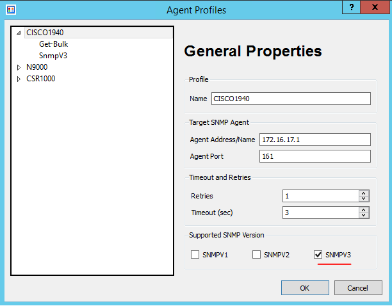The height and width of the screenshot is (306, 392).
Task: Open the Get-Bulk settings item
Action: click(x=54, y=44)
